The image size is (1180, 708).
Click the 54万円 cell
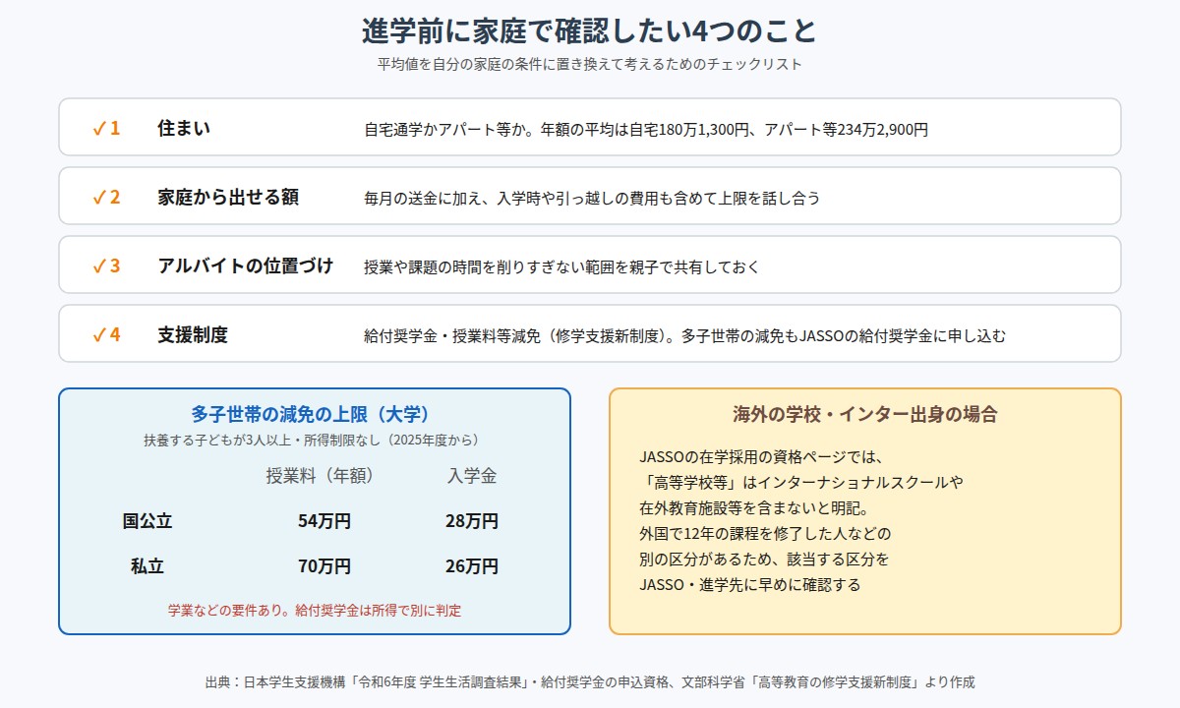click(324, 521)
